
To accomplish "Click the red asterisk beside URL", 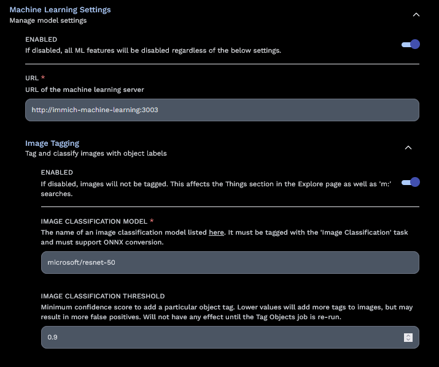I will pos(44,78).
